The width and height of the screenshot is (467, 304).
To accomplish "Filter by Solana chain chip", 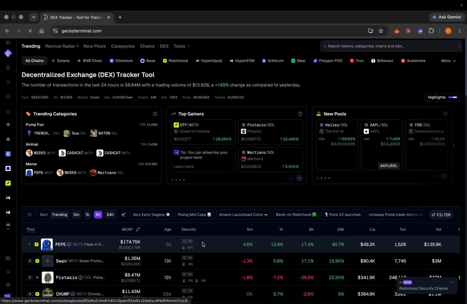I will pos(60,60).
